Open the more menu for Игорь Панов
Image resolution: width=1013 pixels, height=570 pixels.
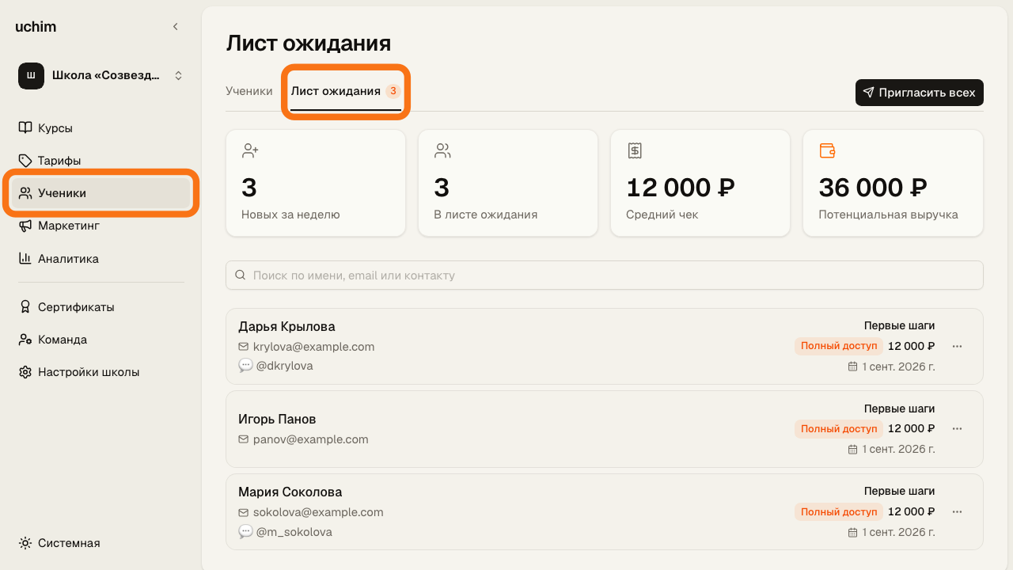[x=957, y=428]
